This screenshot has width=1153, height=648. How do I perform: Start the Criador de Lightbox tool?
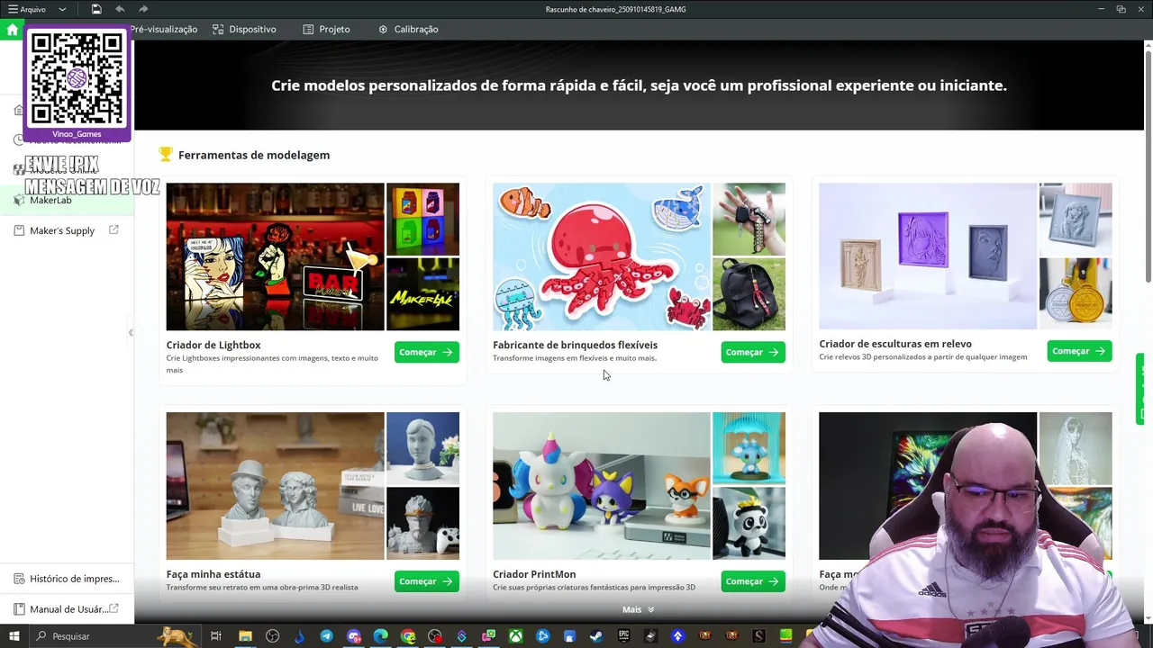pos(426,352)
